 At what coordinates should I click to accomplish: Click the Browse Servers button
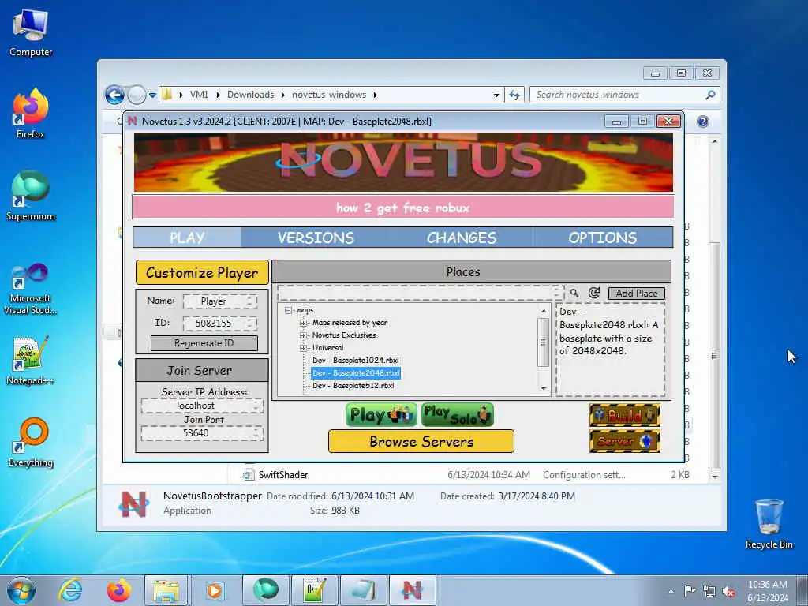pos(421,442)
